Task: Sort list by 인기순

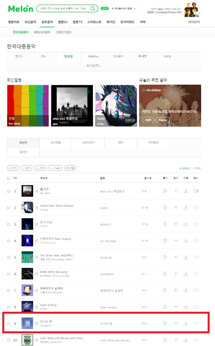Action: tap(198, 168)
